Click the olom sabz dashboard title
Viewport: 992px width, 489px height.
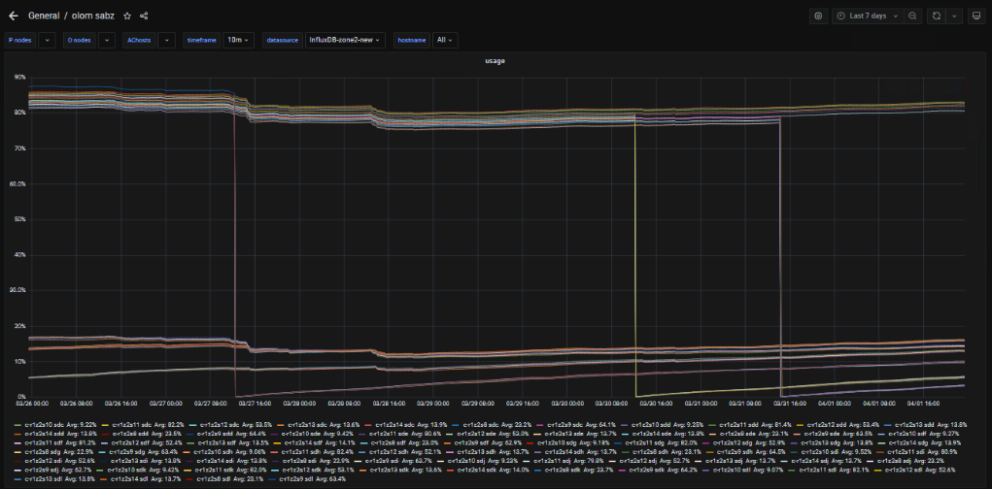(94, 16)
